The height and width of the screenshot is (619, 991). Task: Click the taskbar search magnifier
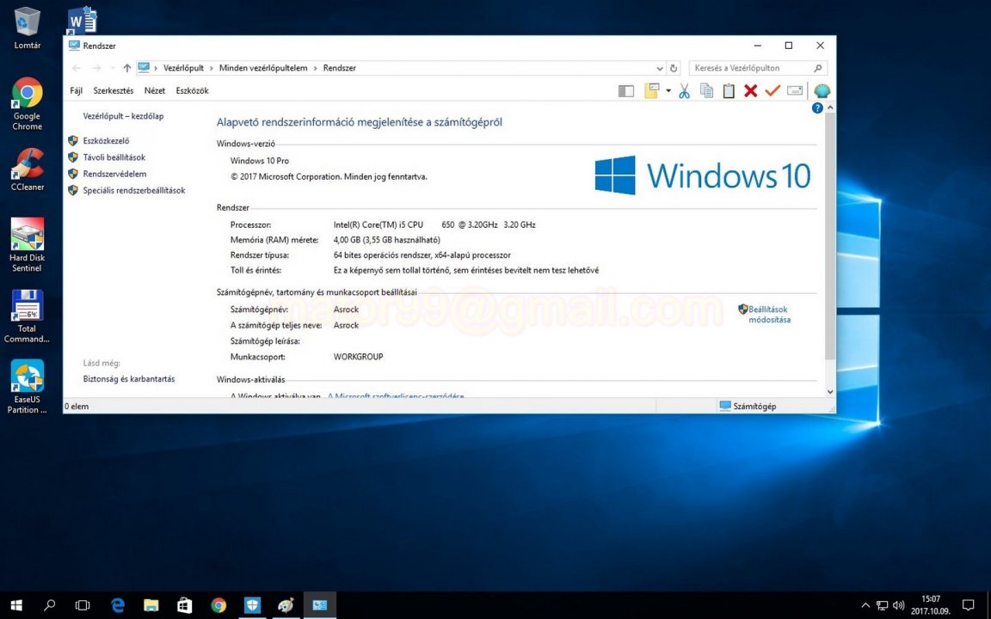point(49,605)
